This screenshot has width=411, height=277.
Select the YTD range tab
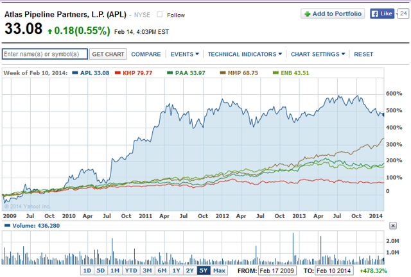pos(131,271)
